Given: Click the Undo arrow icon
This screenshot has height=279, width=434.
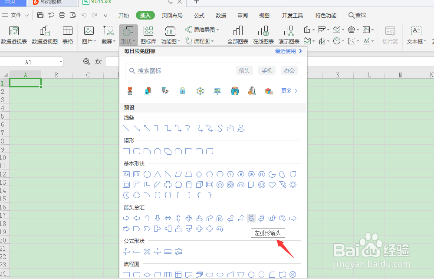Looking at the screenshot, I should coord(84,15).
